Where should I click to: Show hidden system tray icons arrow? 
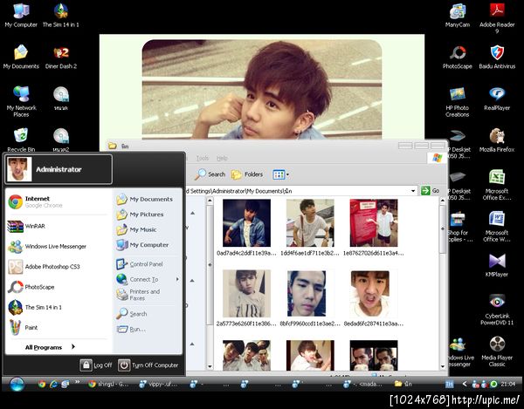coord(465,385)
